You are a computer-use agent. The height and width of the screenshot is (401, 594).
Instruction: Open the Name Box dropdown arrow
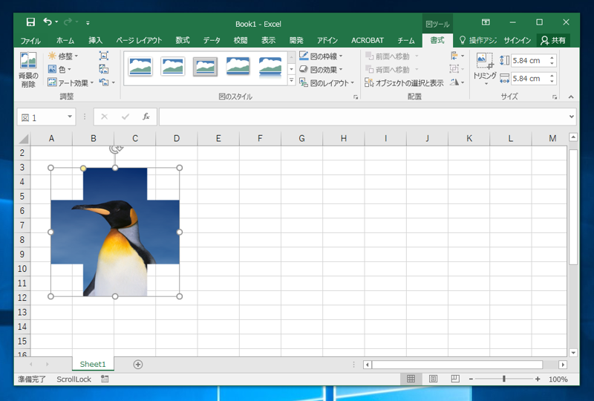pos(70,117)
